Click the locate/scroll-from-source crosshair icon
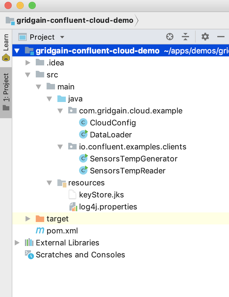 coord(170,37)
